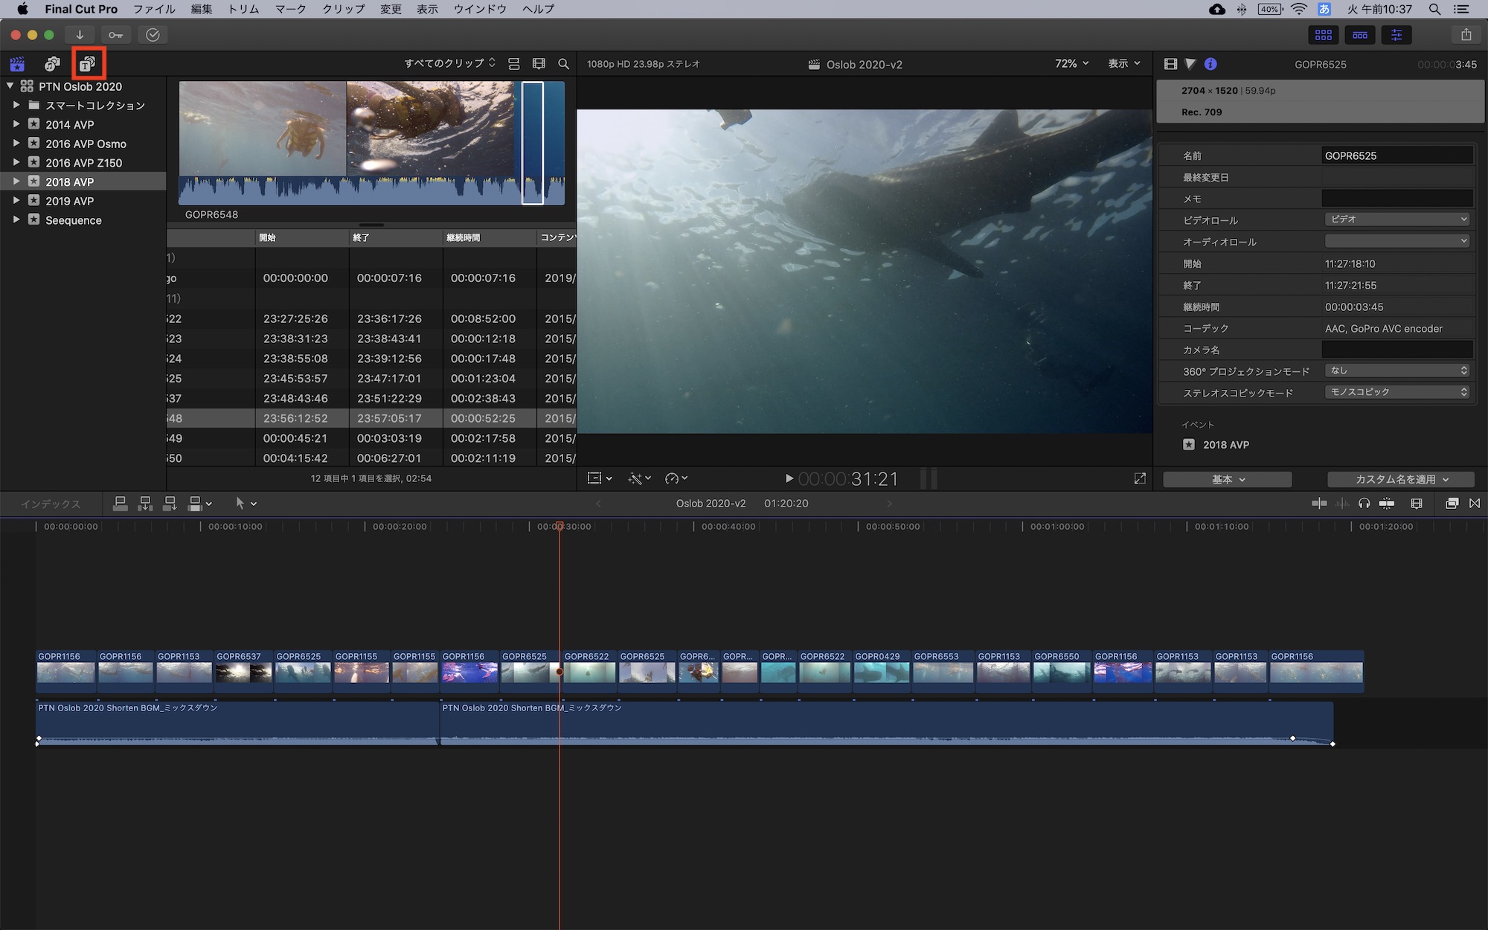Search the browser with magnifier icon
The image size is (1488, 930).
(x=563, y=64)
